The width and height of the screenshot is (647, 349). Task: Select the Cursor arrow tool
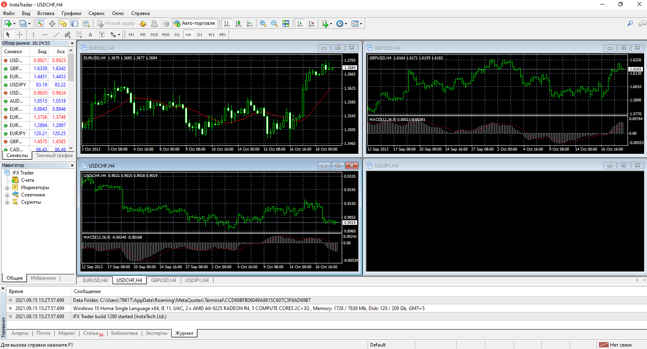pos(8,34)
